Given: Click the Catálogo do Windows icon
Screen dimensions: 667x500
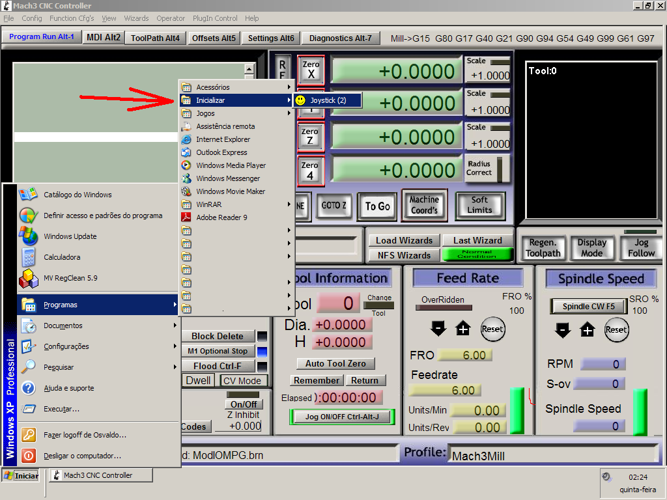Looking at the screenshot, I should click(28, 194).
